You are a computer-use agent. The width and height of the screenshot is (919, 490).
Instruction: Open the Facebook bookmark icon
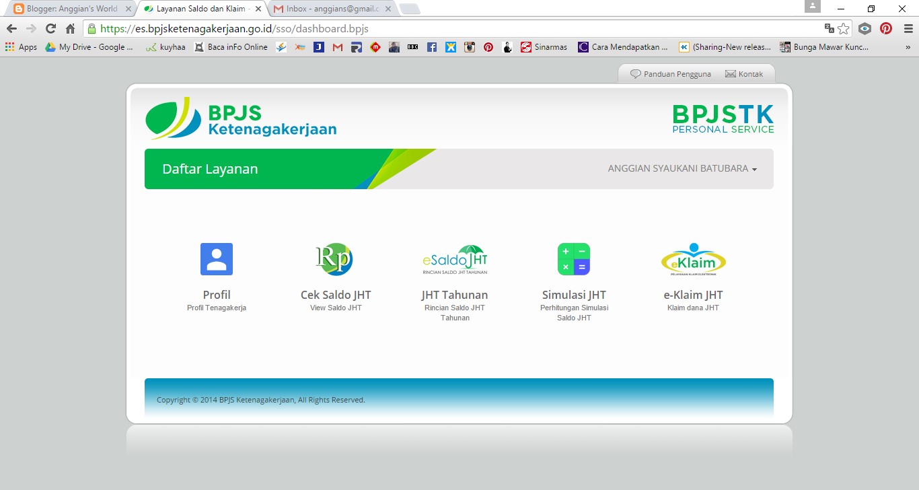(x=432, y=47)
